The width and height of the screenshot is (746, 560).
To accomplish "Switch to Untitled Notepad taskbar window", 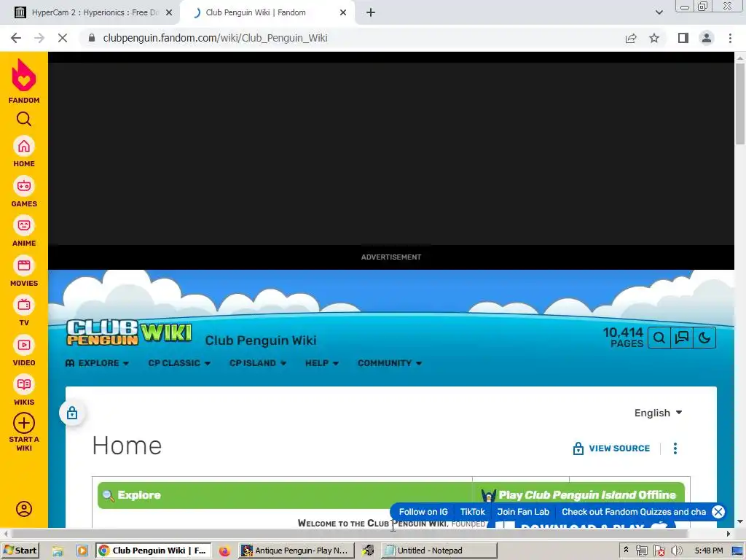I will [x=439, y=551].
